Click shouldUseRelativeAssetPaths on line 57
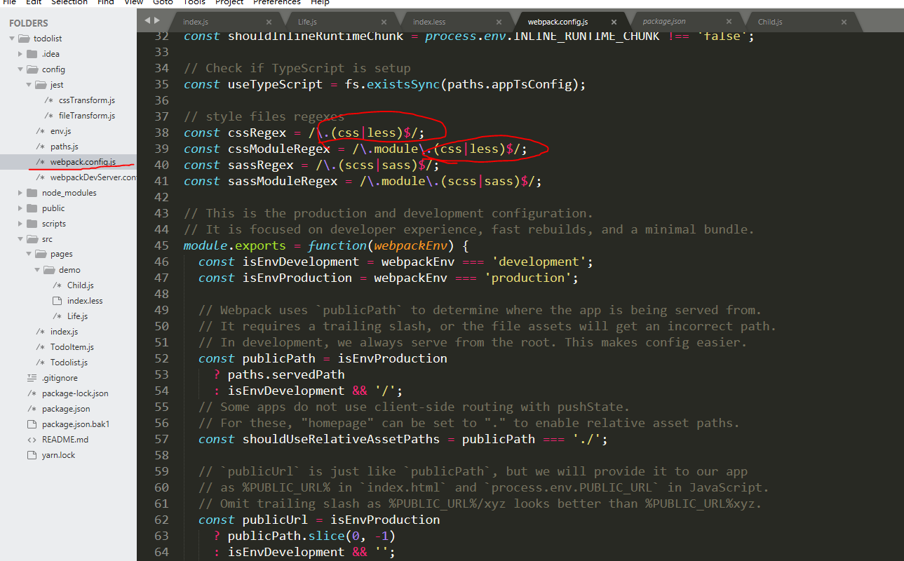Viewport: 904px width, 561px height. pos(341,439)
